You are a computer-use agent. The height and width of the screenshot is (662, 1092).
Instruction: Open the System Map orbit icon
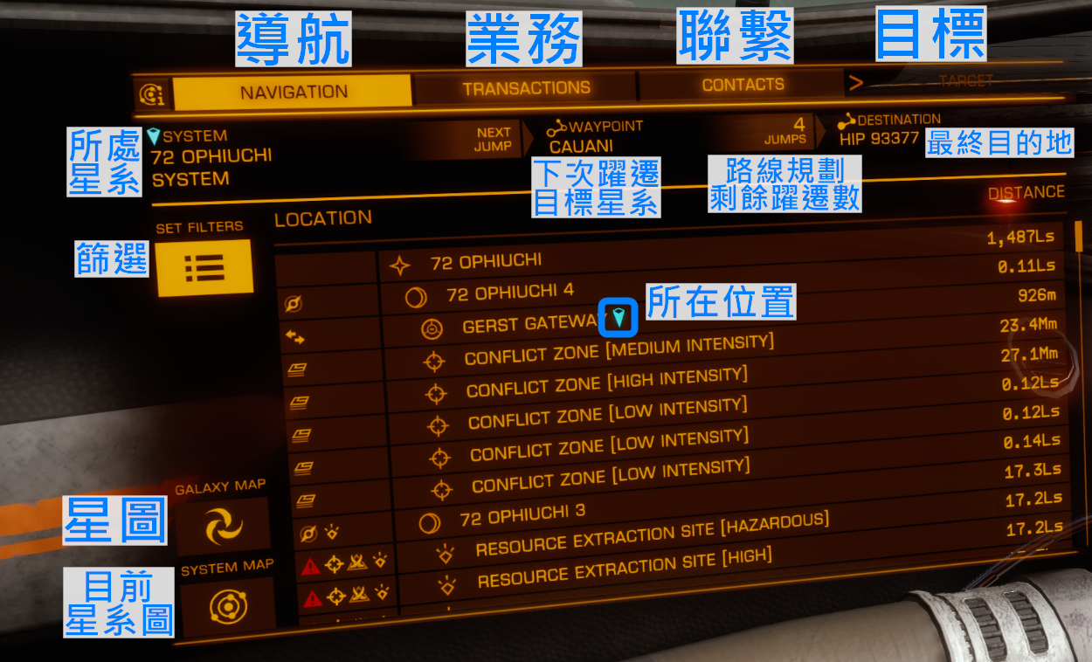[x=229, y=607]
